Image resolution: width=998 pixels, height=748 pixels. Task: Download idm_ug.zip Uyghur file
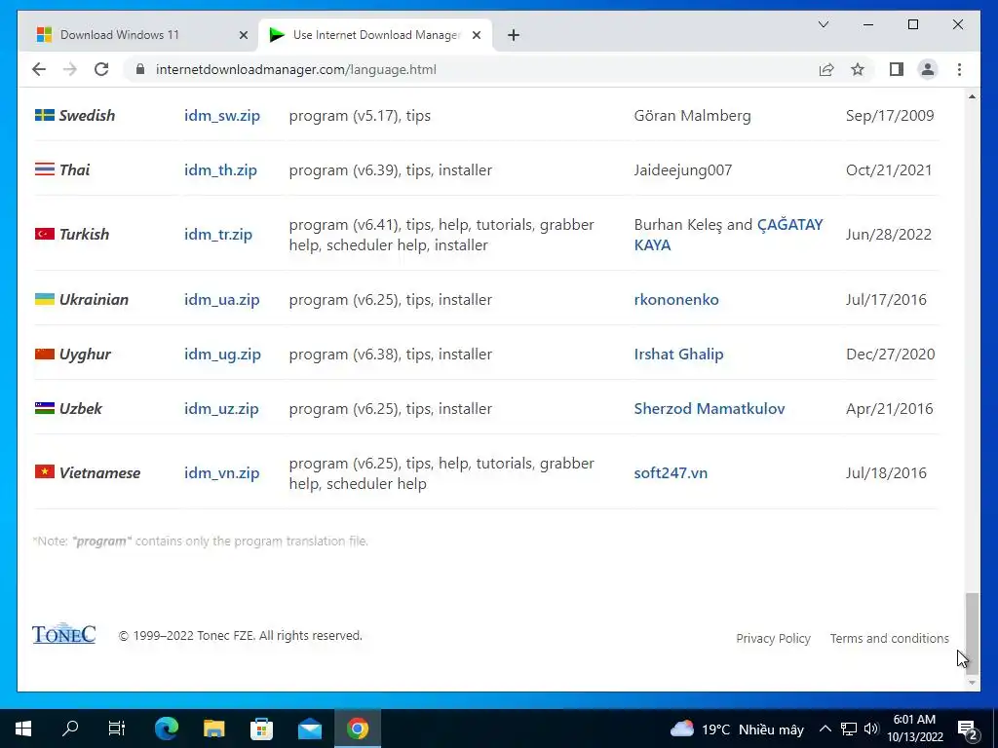[223, 355]
